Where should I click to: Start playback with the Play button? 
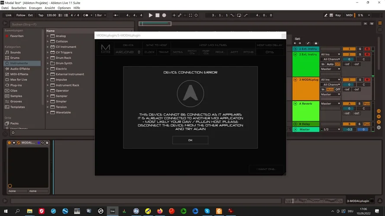click(151, 15)
